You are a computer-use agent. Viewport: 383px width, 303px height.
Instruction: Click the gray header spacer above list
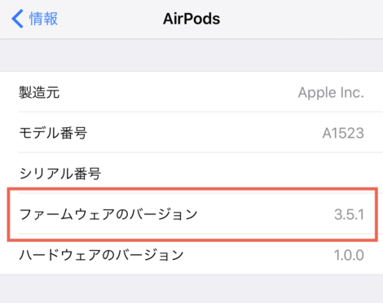(191, 55)
